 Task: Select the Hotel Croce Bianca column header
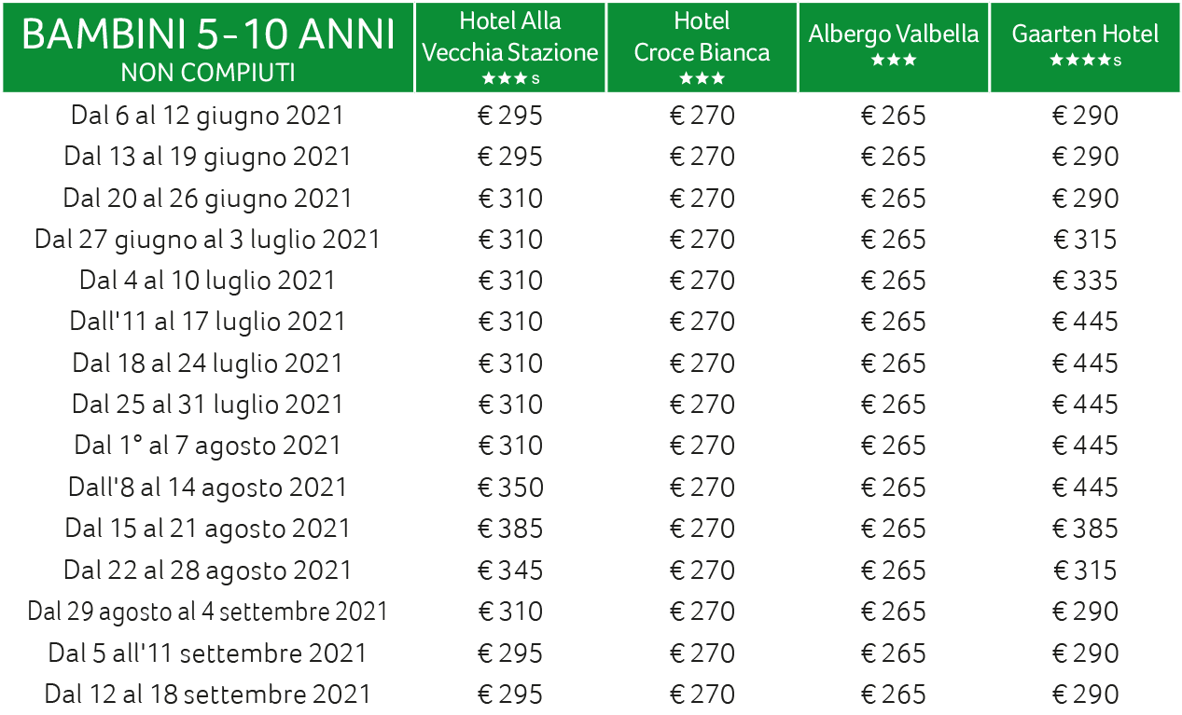pyautogui.click(x=702, y=47)
